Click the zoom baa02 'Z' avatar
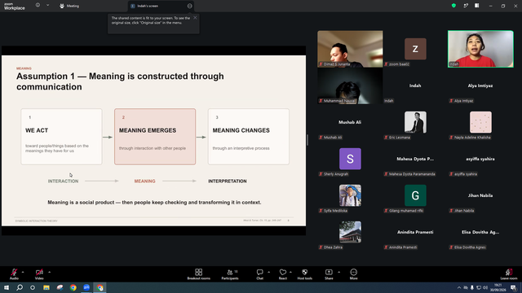 tap(415, 49)
